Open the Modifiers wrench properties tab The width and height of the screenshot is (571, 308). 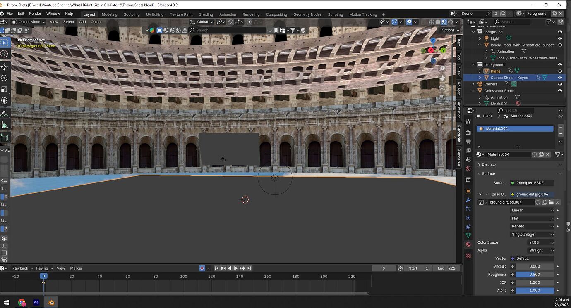point(468,200)
